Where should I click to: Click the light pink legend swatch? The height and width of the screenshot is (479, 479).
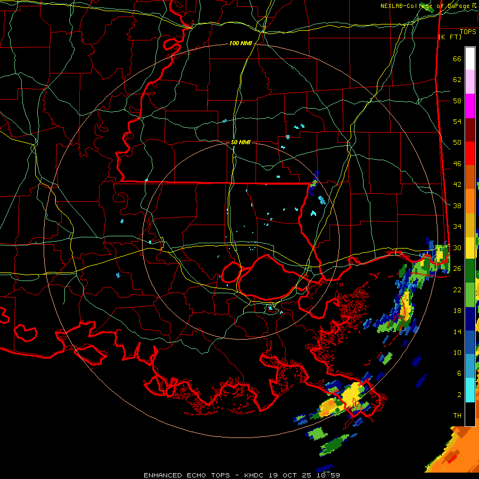pos(470,82)
